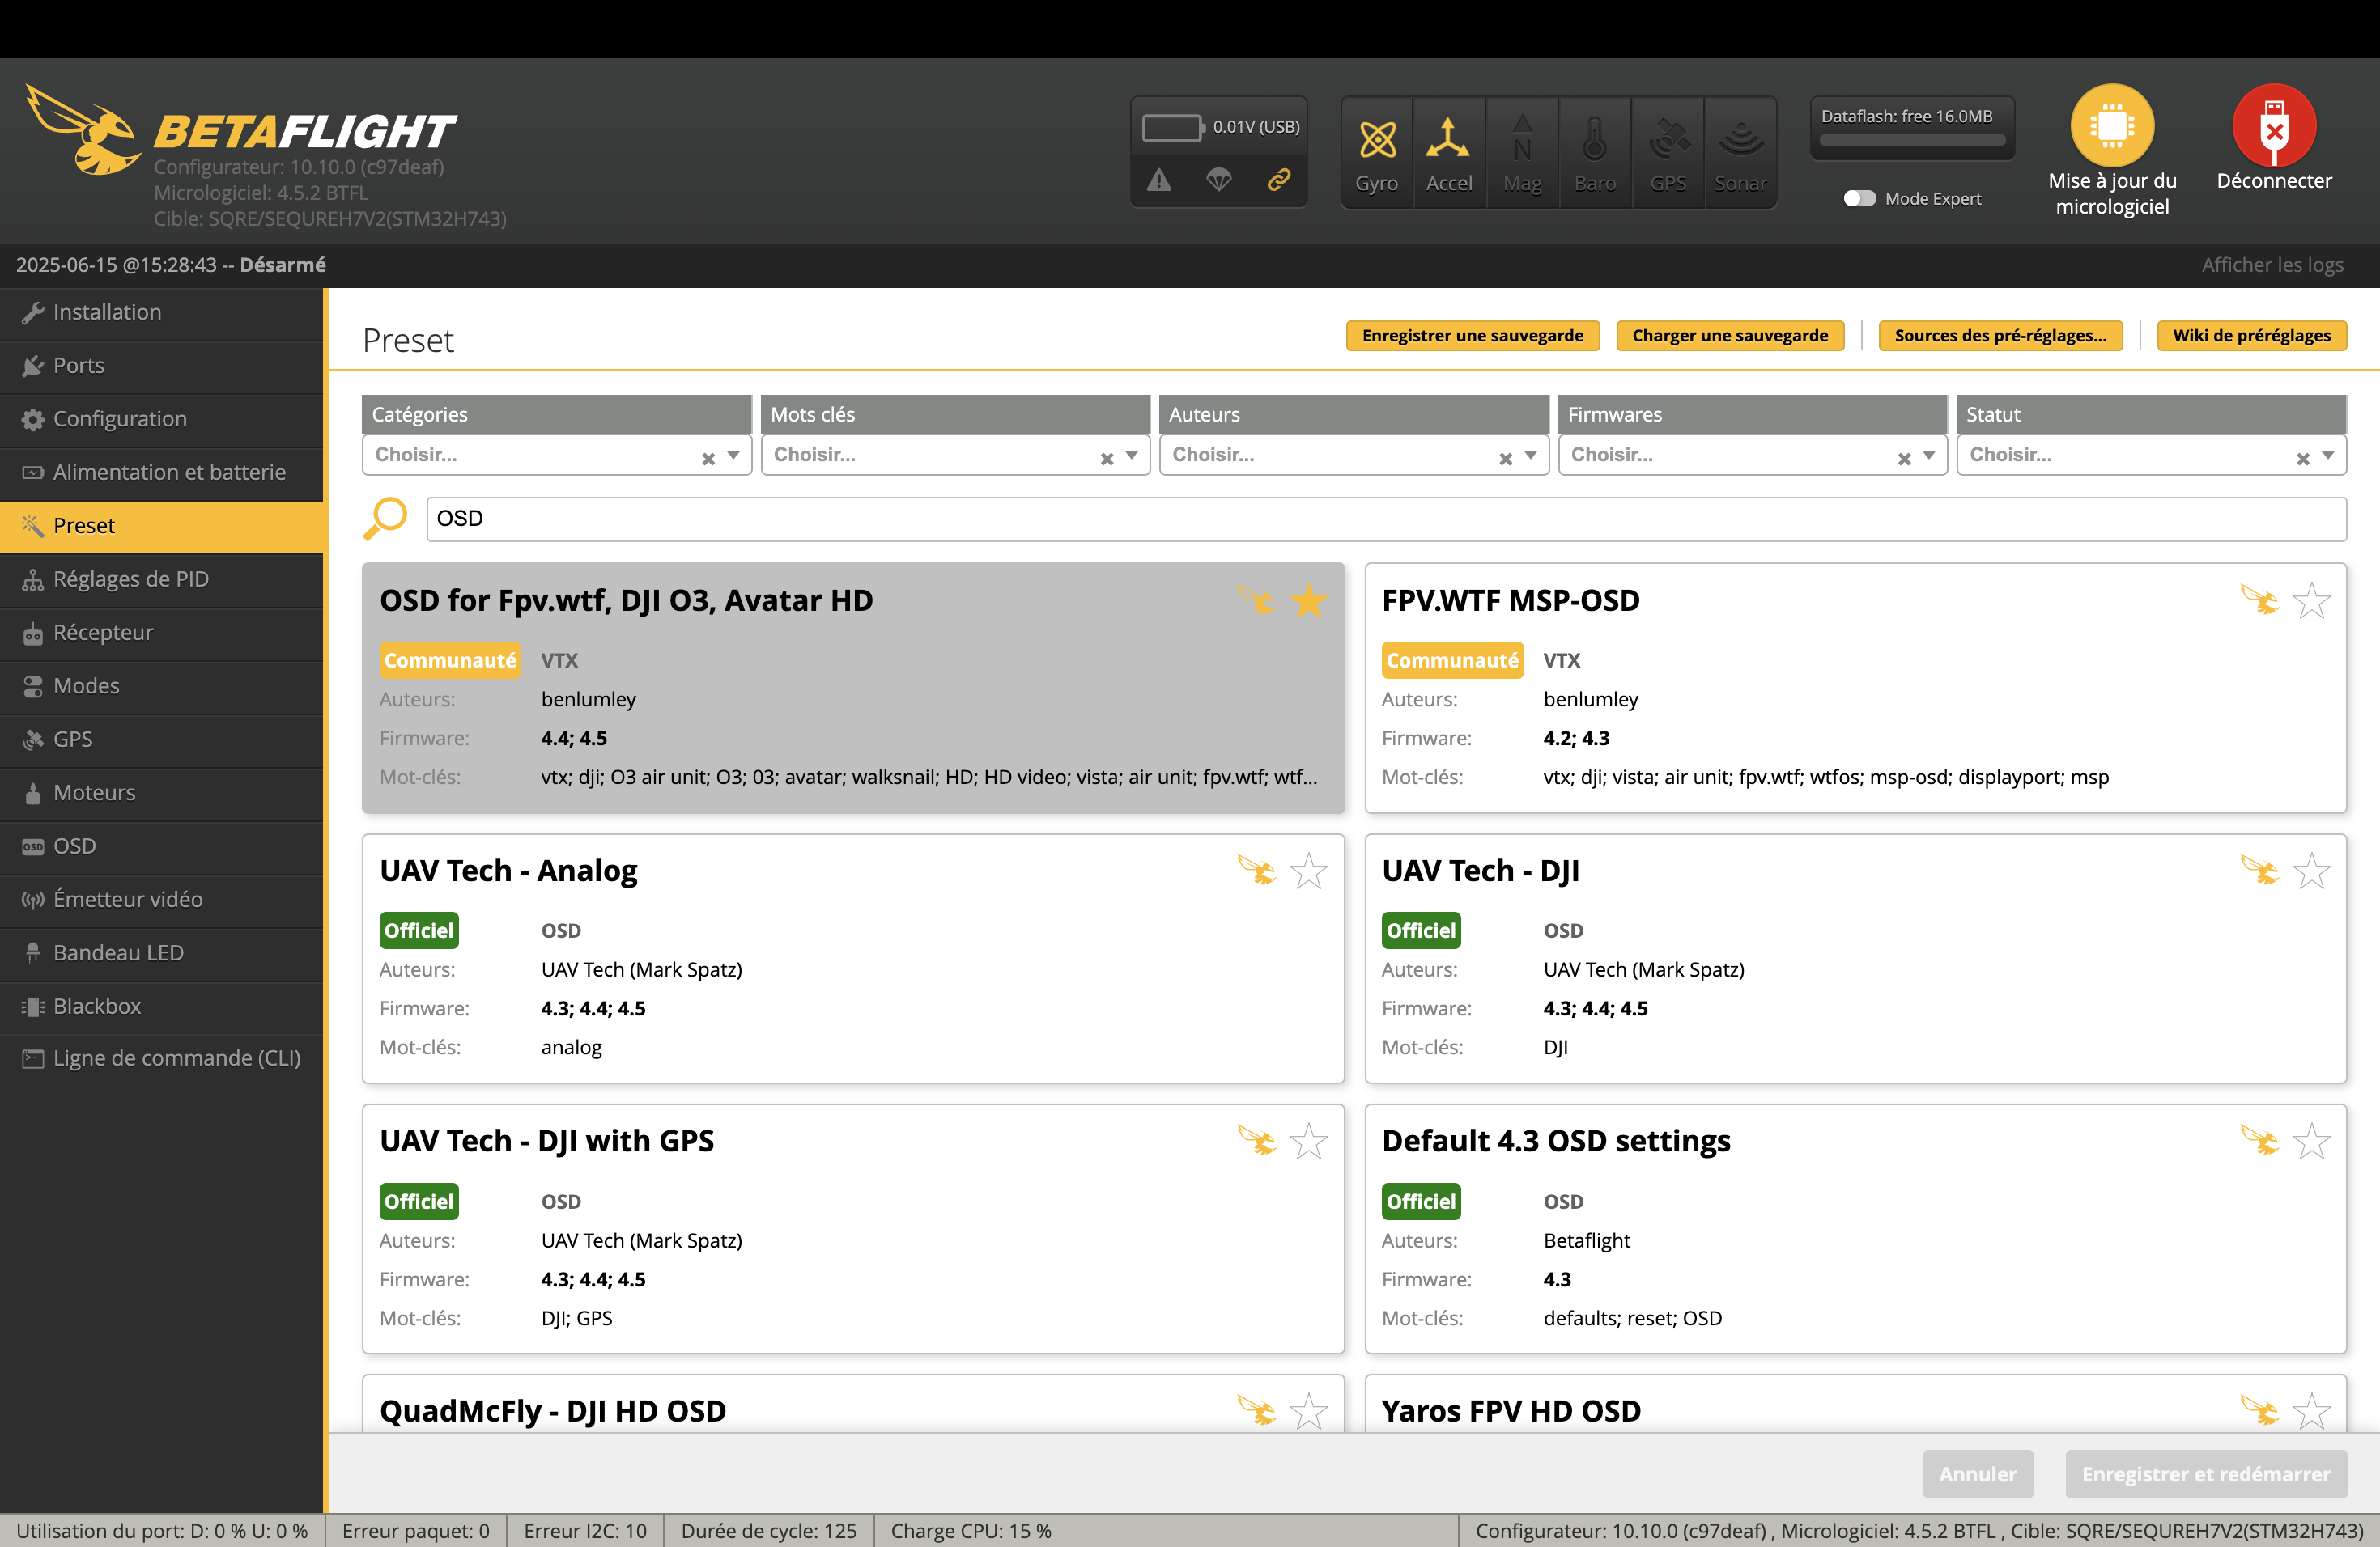Image resolution: width=2380 pixels, height=1547 pixels.
Task: Click the red Déconnecter USB icon
Action: pyautogui.click(x=2273, y=126)
